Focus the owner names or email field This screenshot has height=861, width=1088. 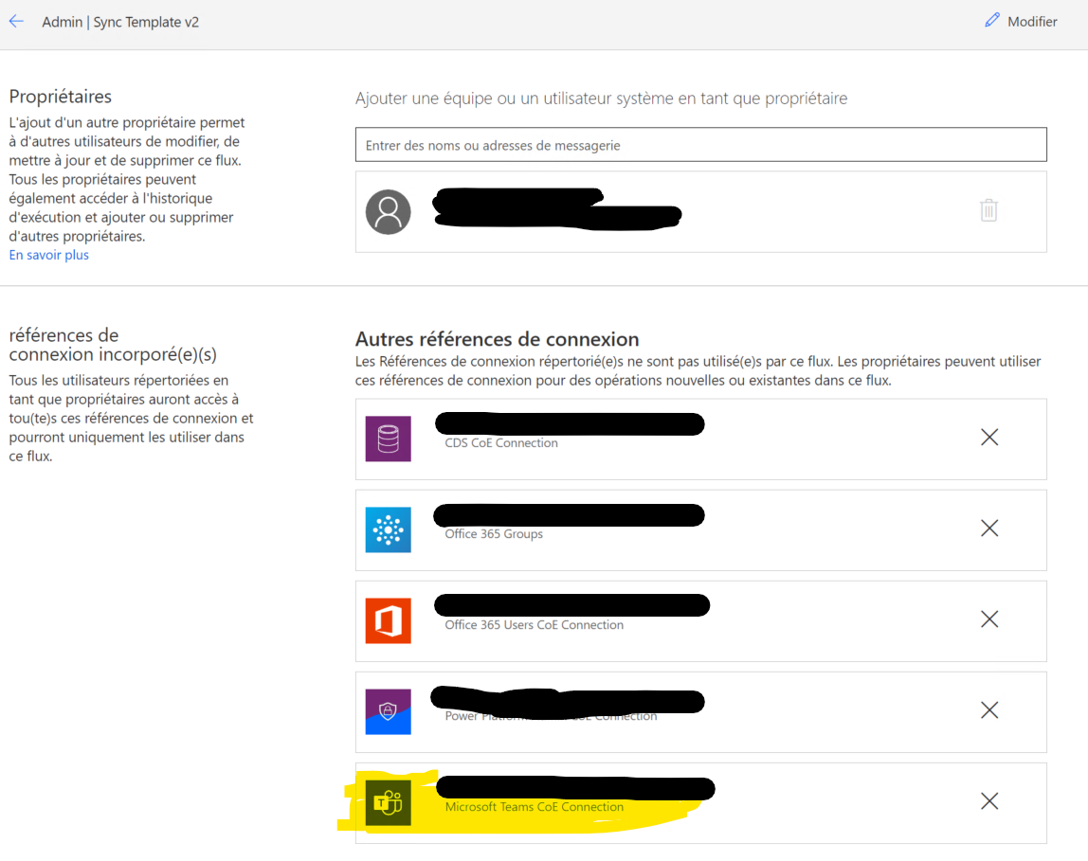click(x=700, y=145)
